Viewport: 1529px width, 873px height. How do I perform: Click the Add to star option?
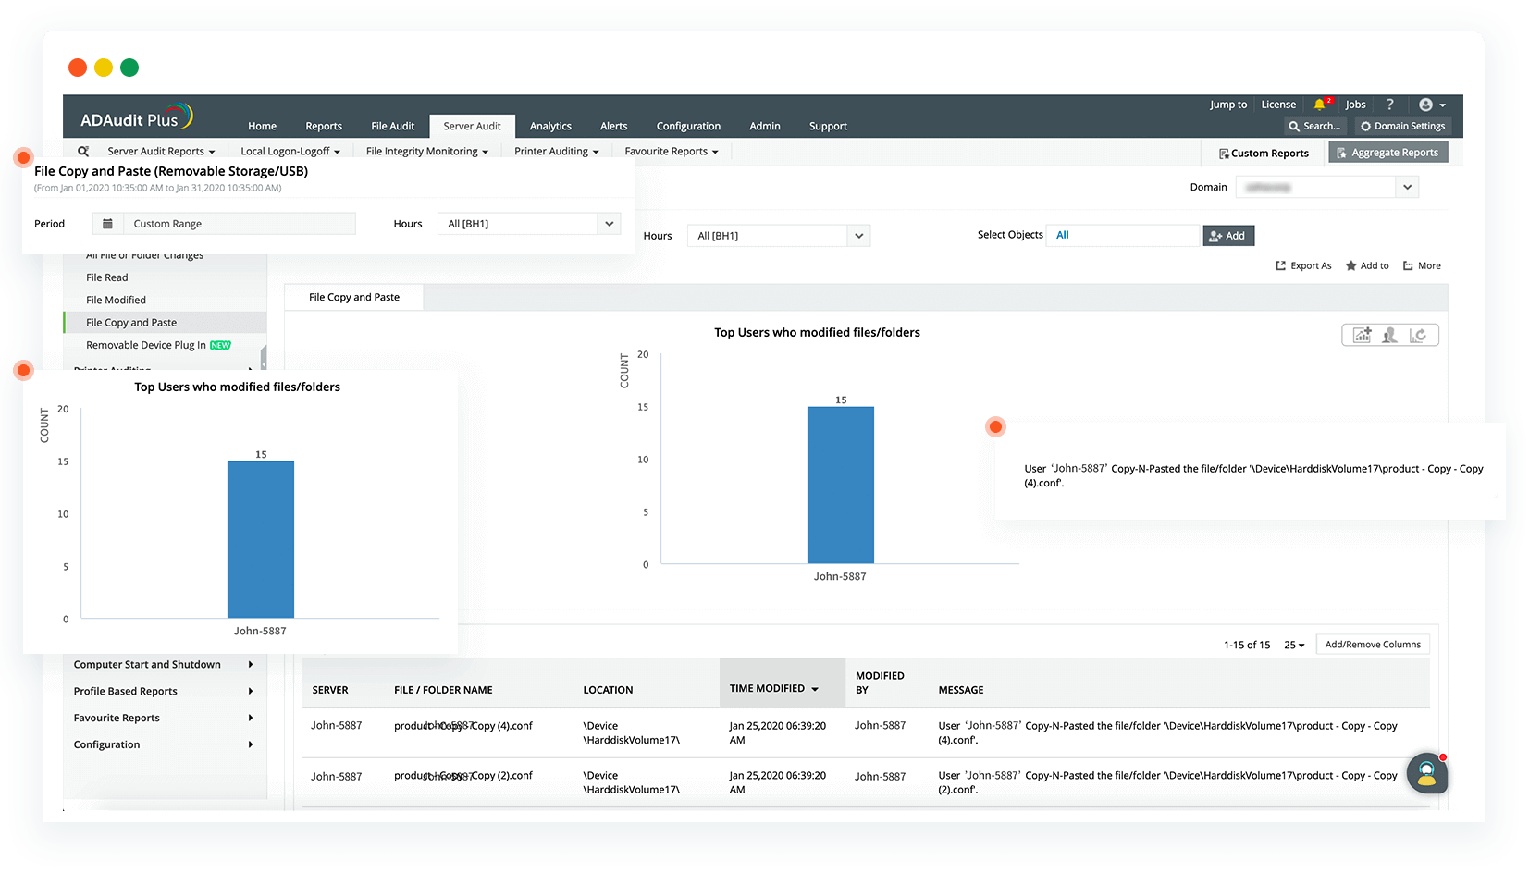coord(1367,265)
